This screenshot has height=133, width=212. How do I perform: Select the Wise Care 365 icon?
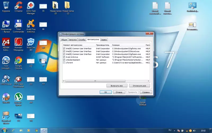pos(31,44)
